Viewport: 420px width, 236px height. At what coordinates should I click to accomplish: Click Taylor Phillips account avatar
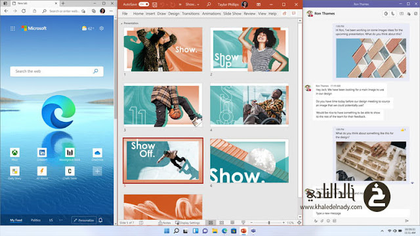pyautogui.click(x=245, y=5)
